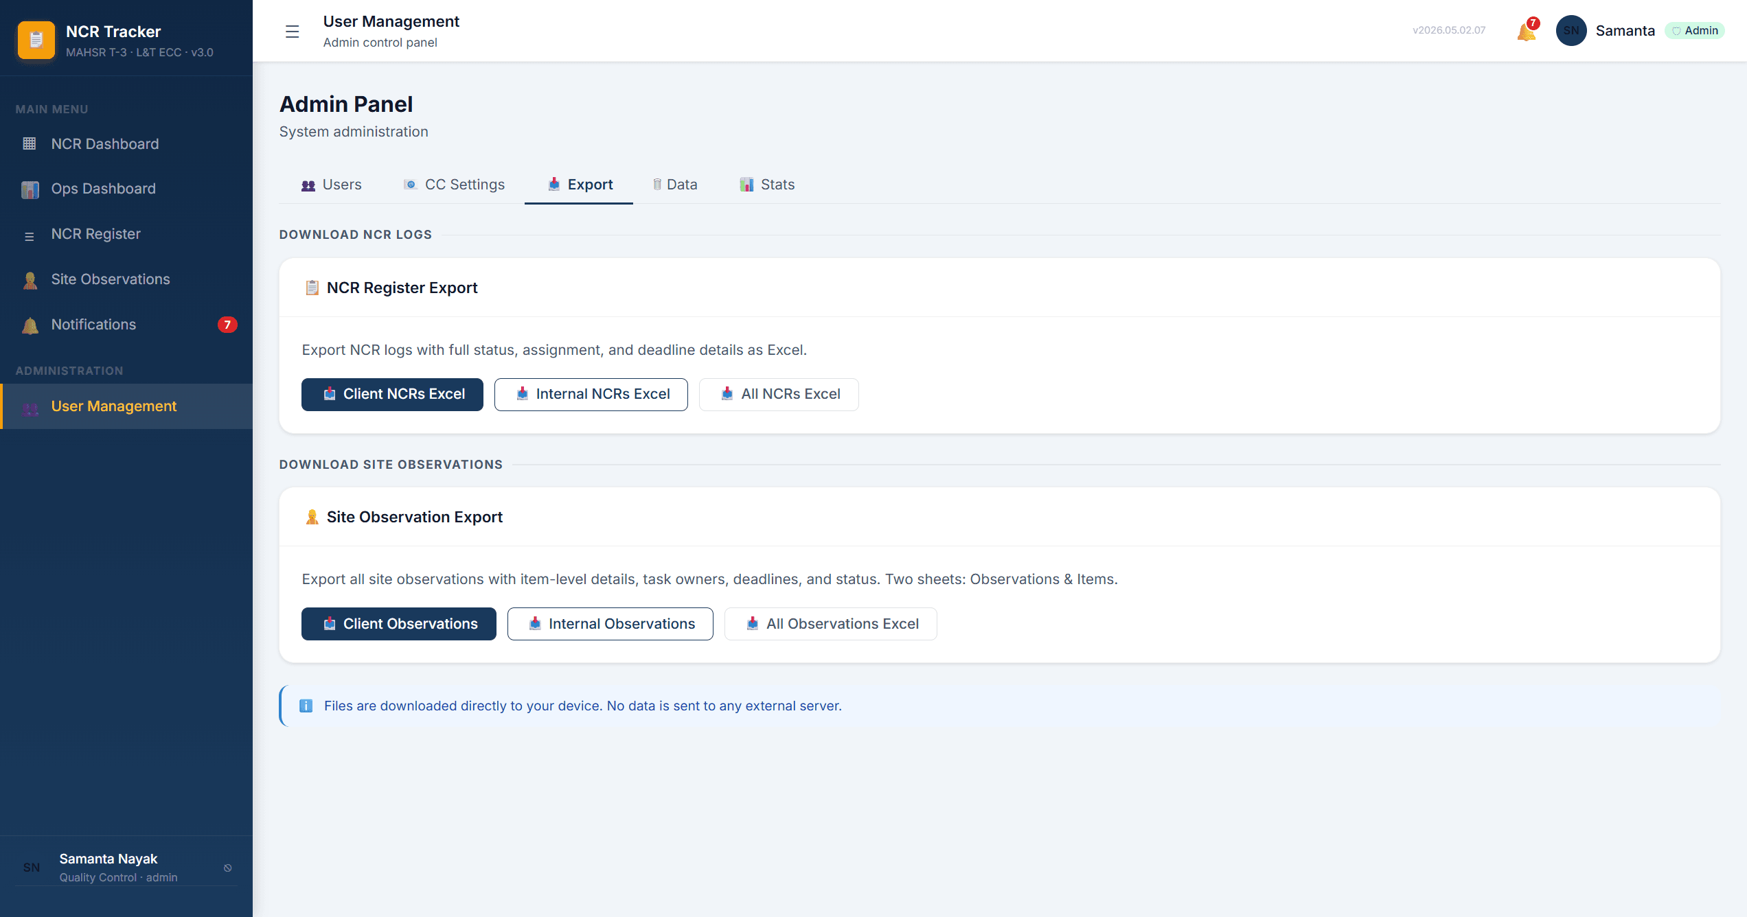Click the Site Observation Export worker icon

(x=312, y=517)
